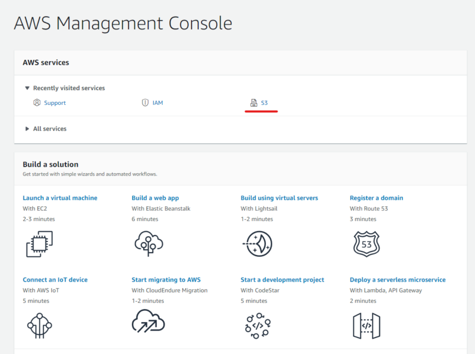The height and width of the screenshot is (354, 475).
Task: Click the S3 storage icon
Action: tap(254, 103)
